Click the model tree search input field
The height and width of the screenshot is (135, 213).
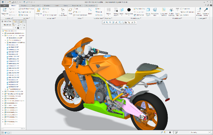pyautogui.click(x=8, y=28)
